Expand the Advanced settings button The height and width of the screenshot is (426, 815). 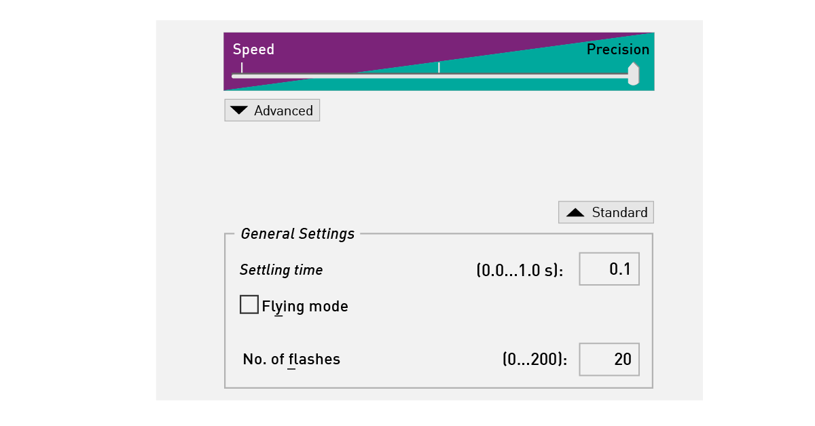(x=272, y=111)
